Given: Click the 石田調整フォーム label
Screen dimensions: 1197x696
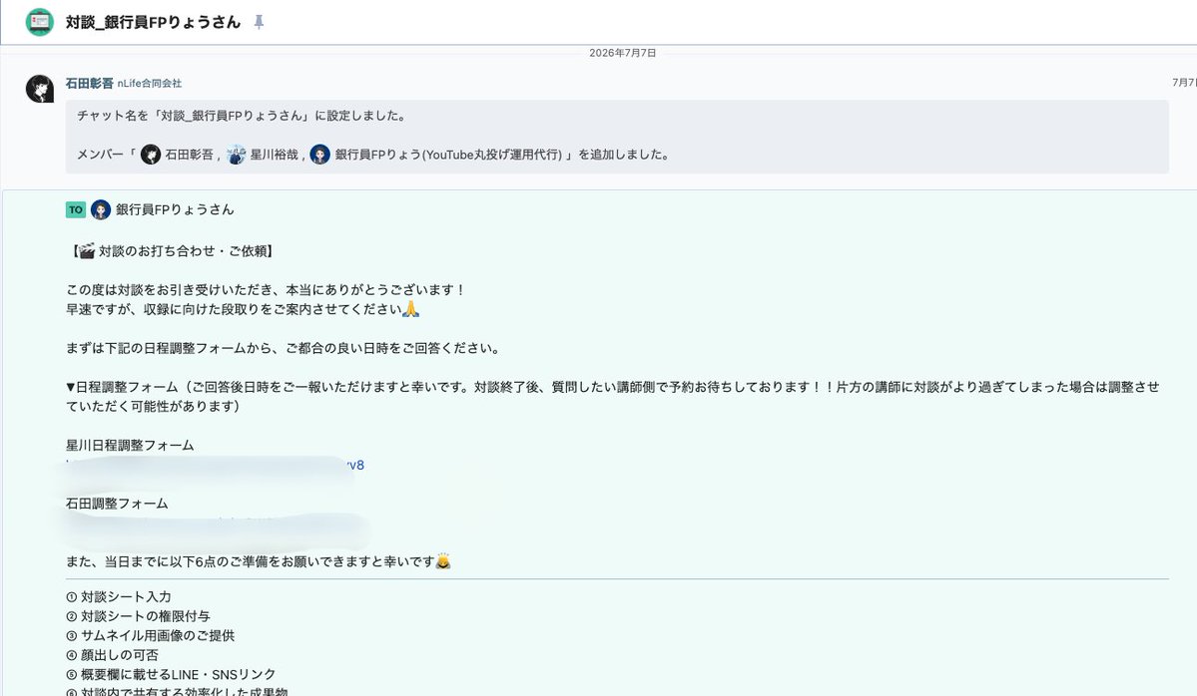Looking at the screenshot, I should 117,504.
